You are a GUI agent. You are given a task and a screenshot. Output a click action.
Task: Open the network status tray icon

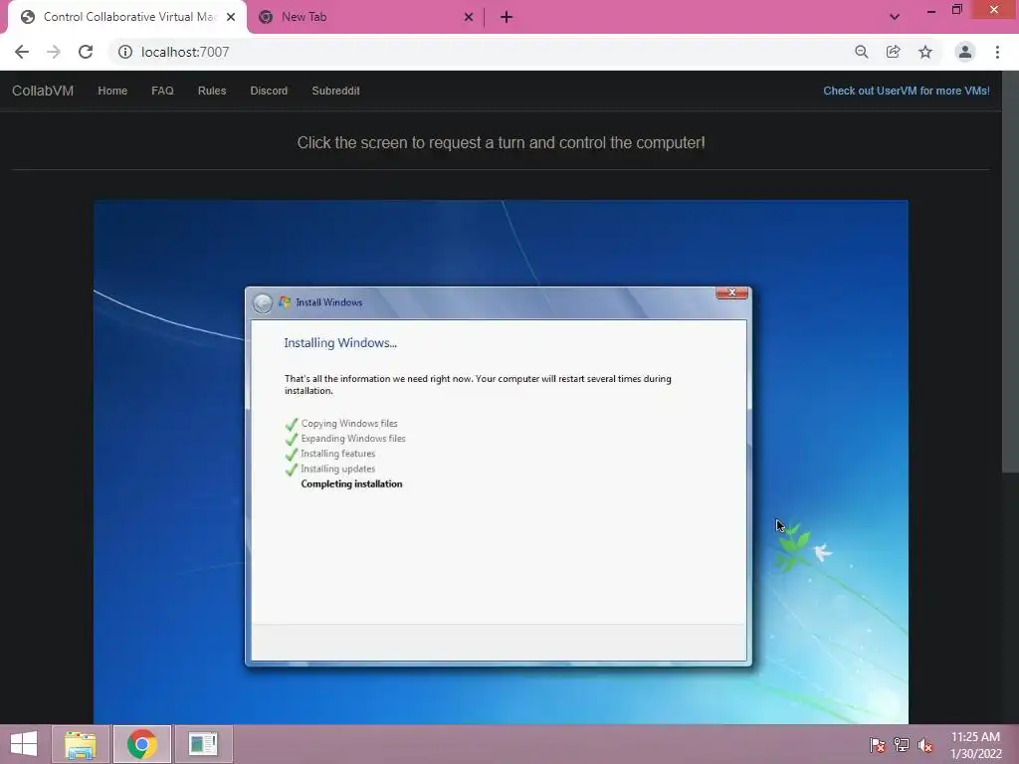[x=902, y=745]
